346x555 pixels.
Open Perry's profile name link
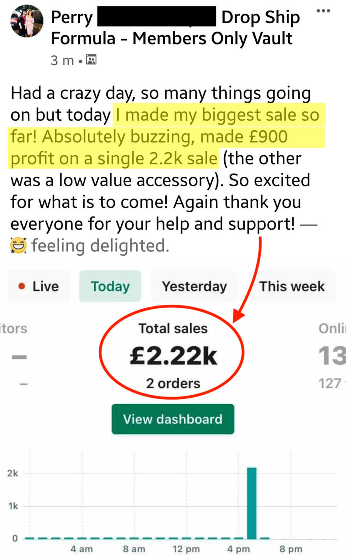[x=72, y=17]
